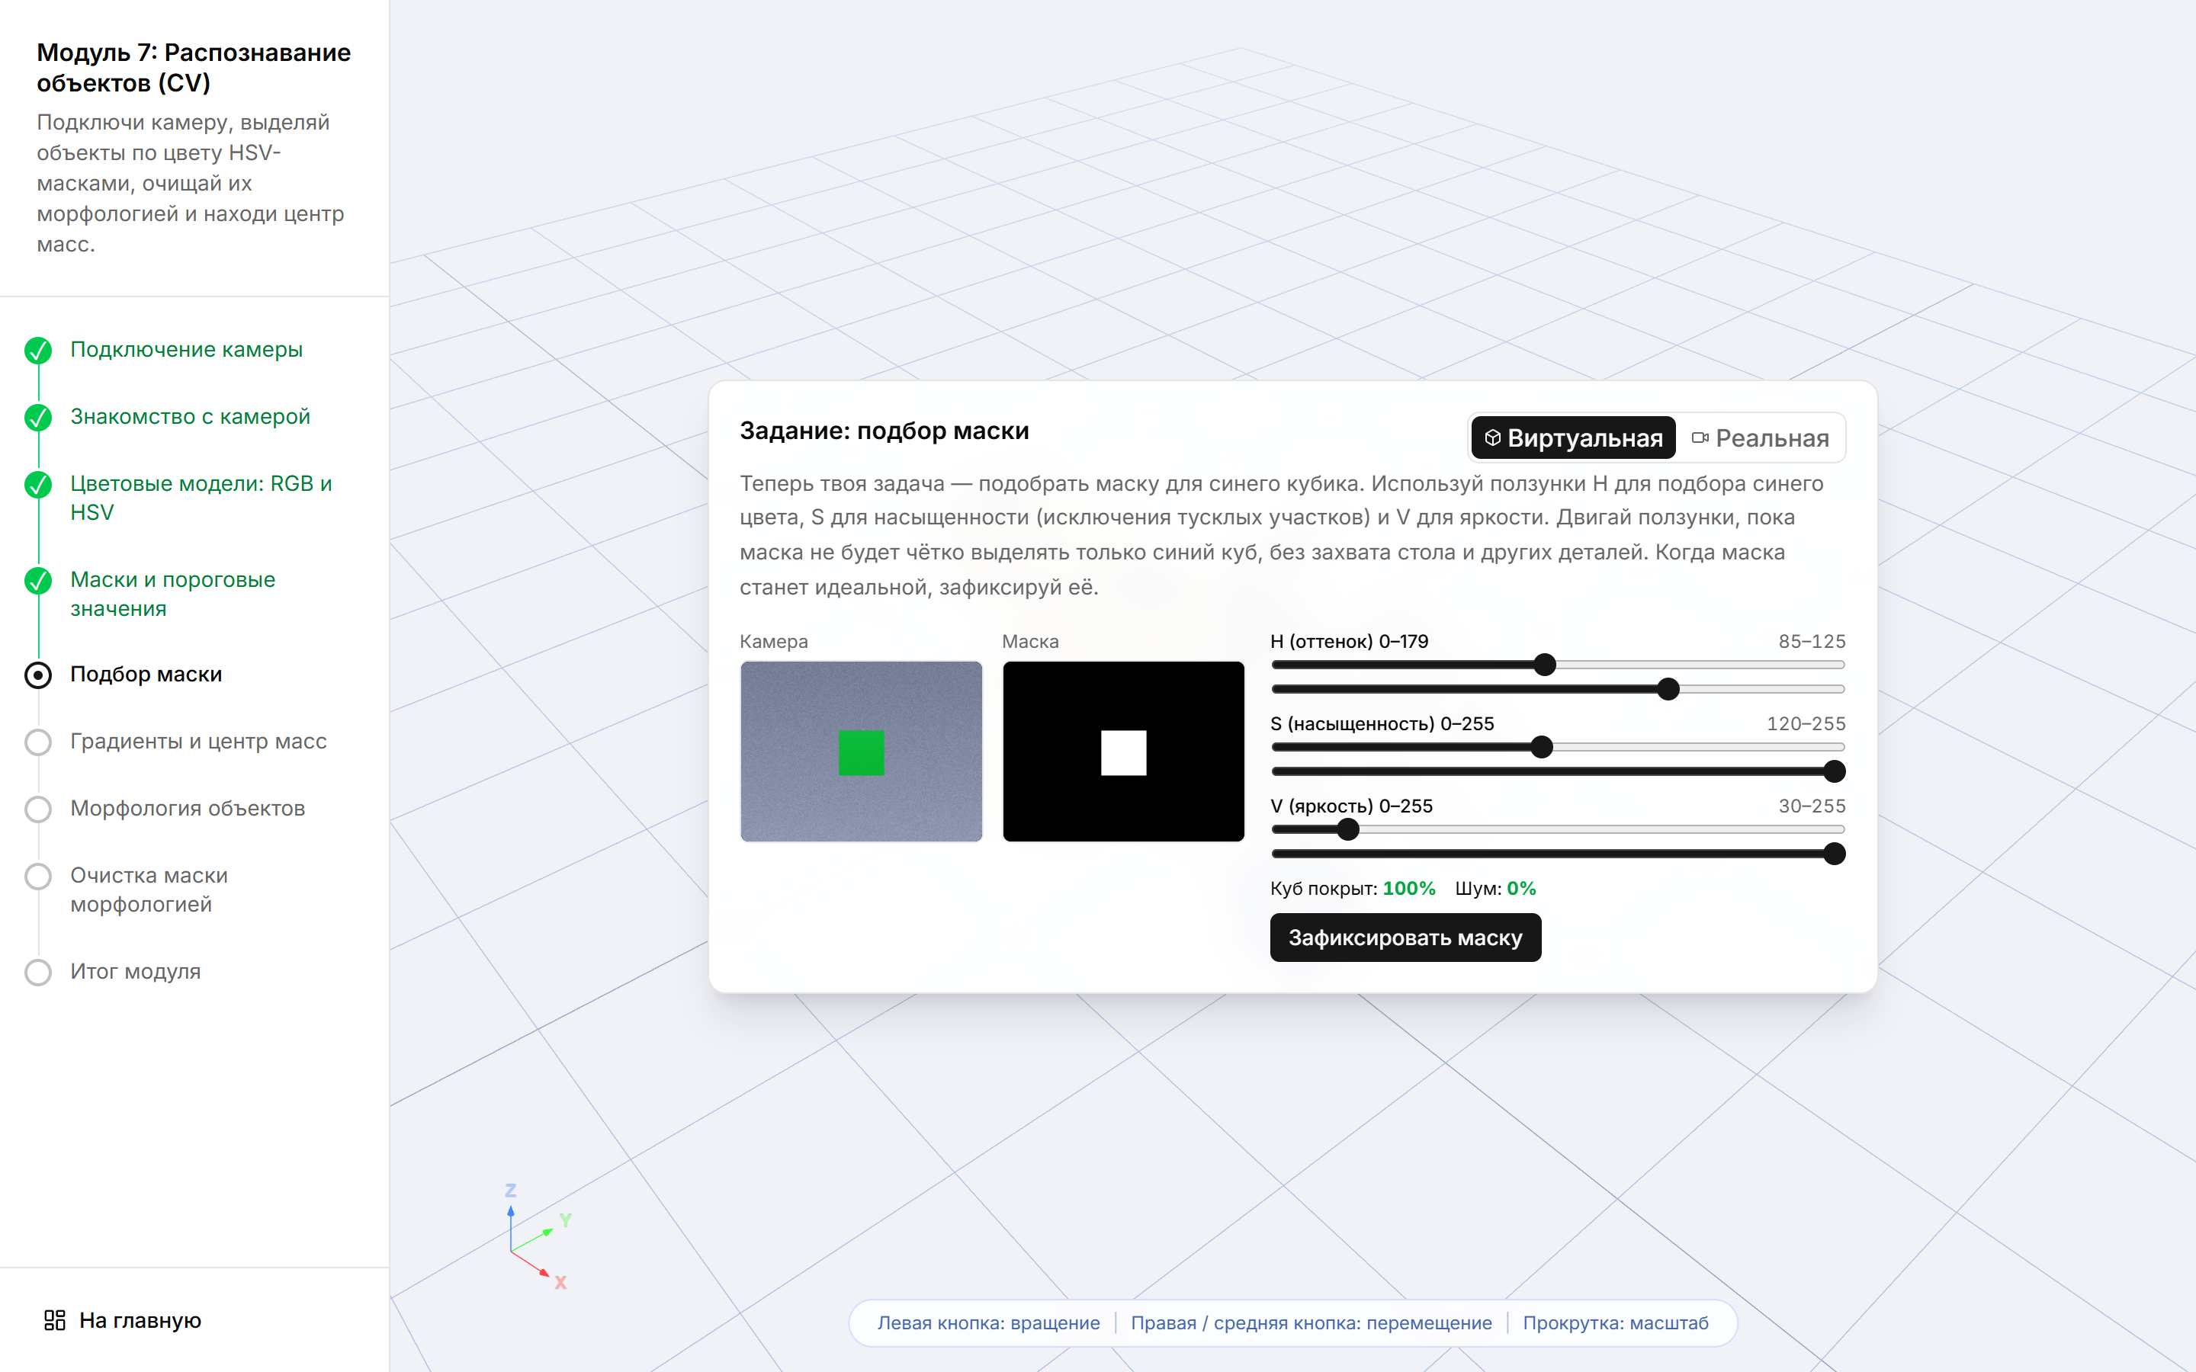Click the step circle beside Итог модуля

(38, 973)
